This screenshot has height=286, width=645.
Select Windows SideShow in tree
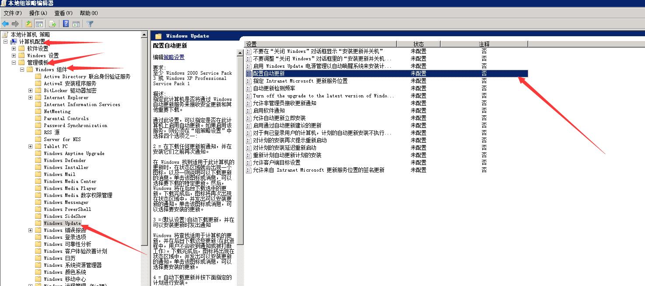click(x=65, y=216)
